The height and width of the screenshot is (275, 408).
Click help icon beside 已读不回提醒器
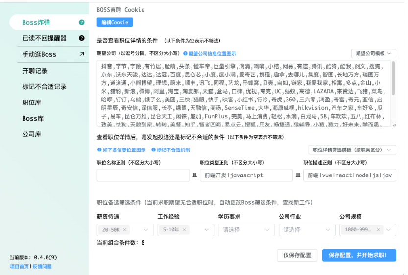coord(82,38)
